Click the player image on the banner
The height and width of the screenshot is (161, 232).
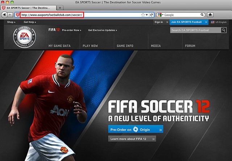click(47, 108)
